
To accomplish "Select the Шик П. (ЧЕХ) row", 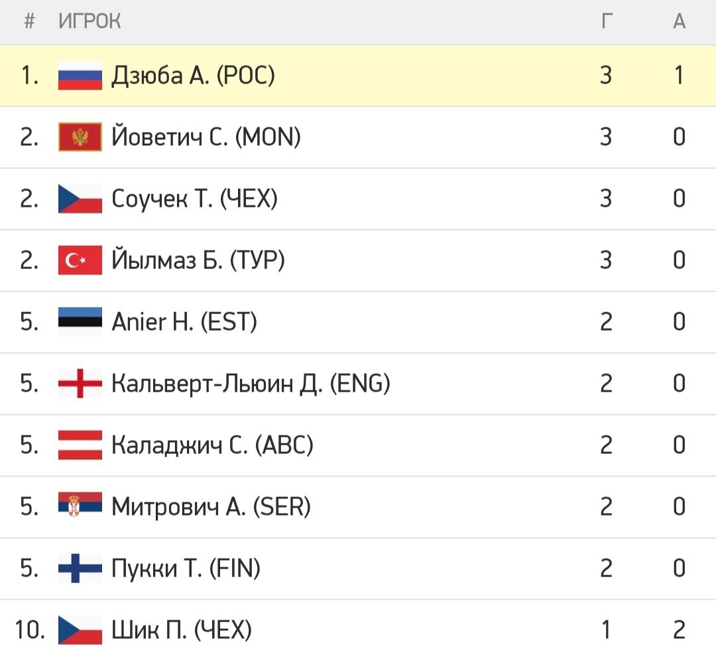I will click(x=358, y=630).
